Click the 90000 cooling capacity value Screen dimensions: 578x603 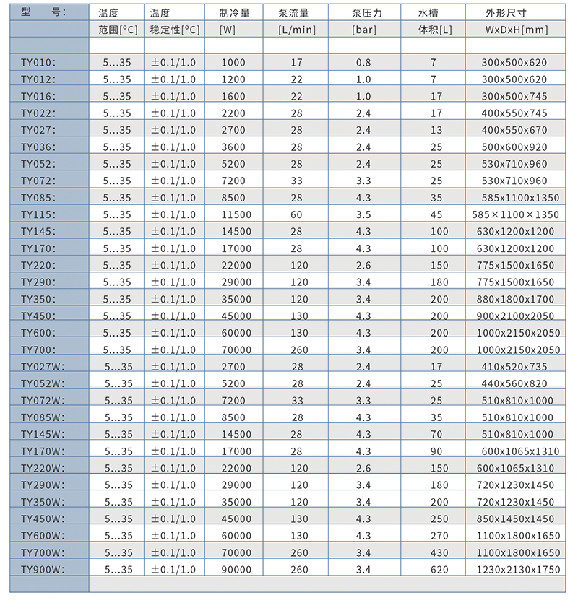point(237,570)
